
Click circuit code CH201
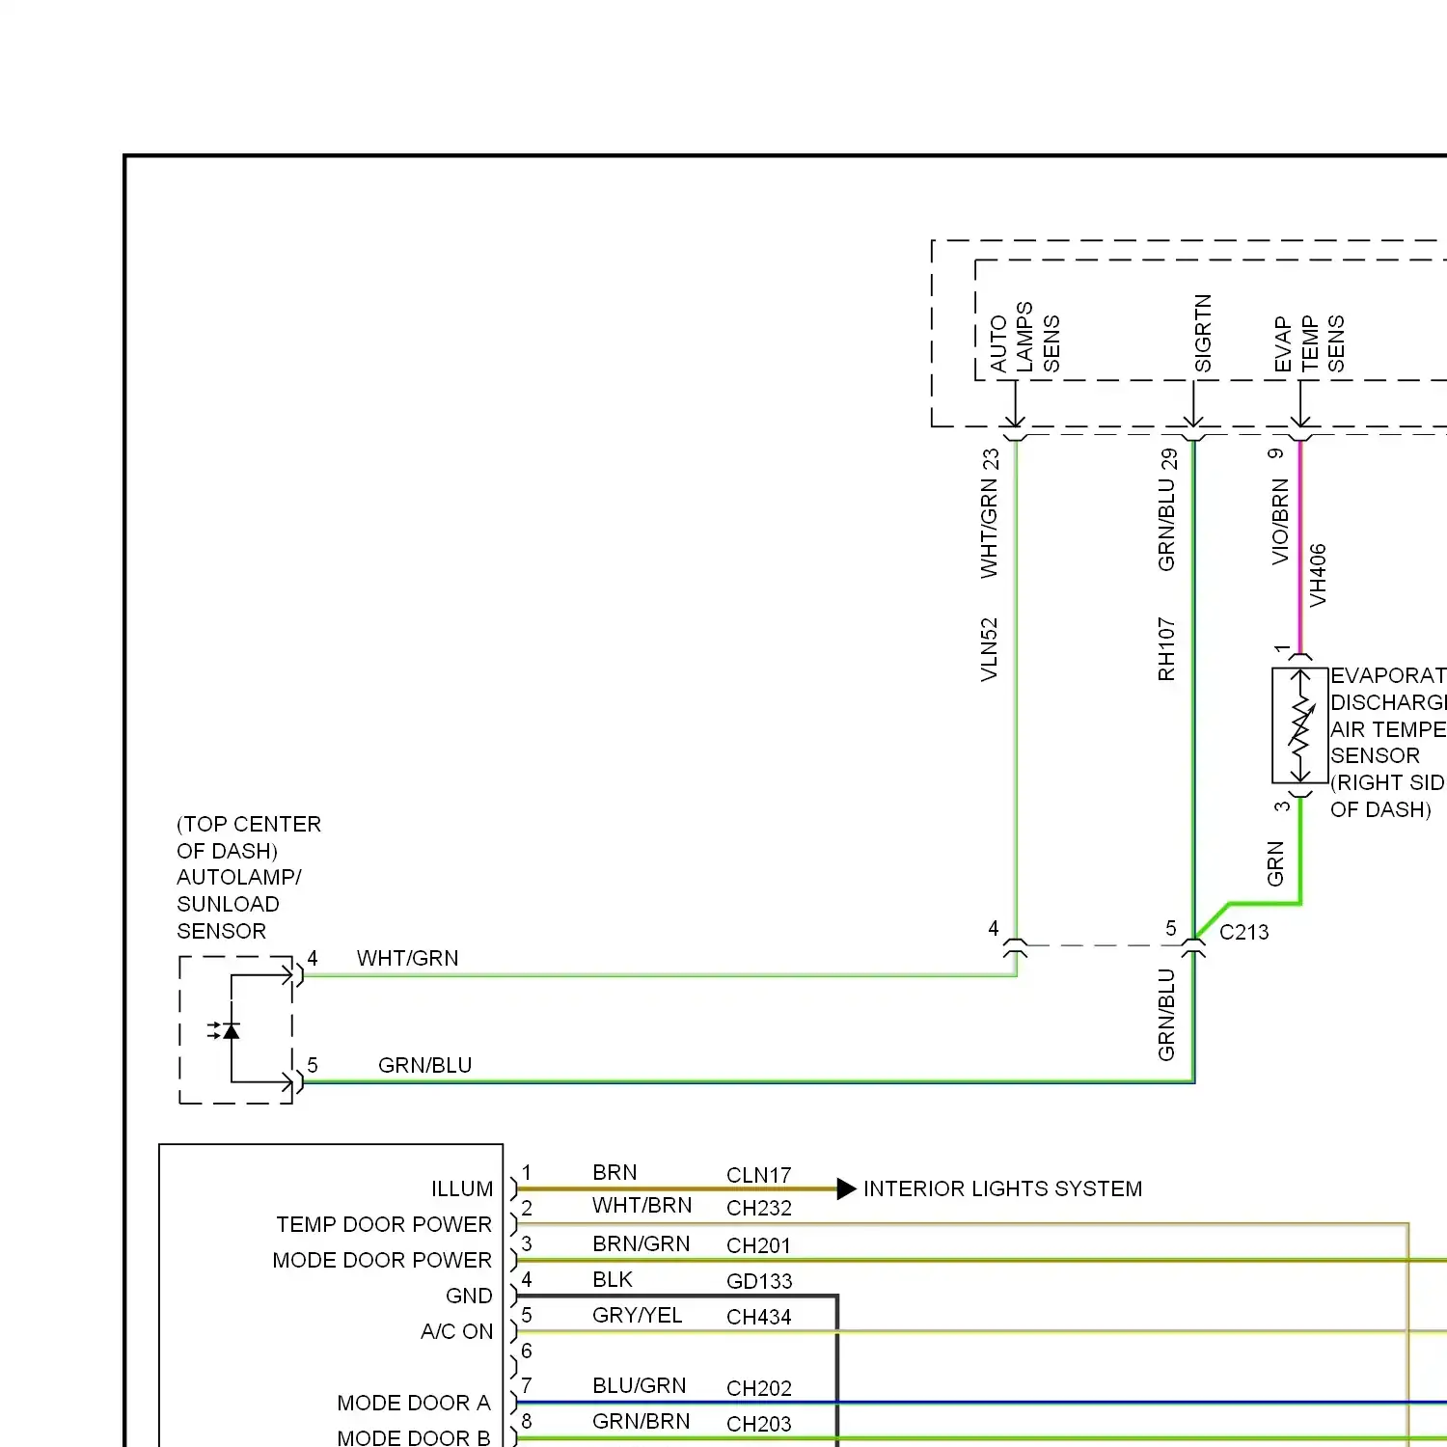758,1245
